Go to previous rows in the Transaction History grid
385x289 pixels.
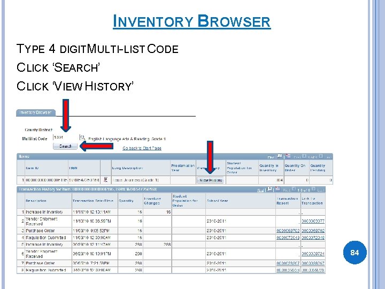(294, 189)
